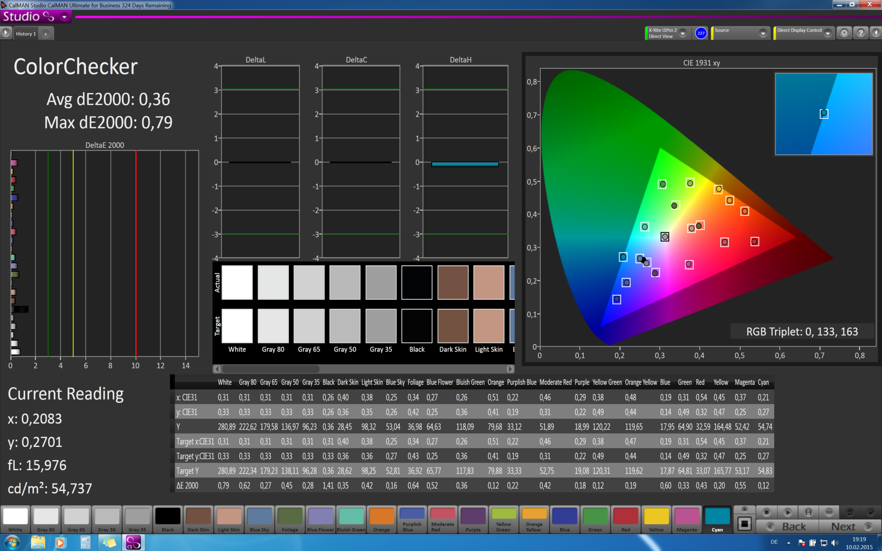Click the blue 227 meter timer circle
882x551 pixels.
click(x=701, y=33)
